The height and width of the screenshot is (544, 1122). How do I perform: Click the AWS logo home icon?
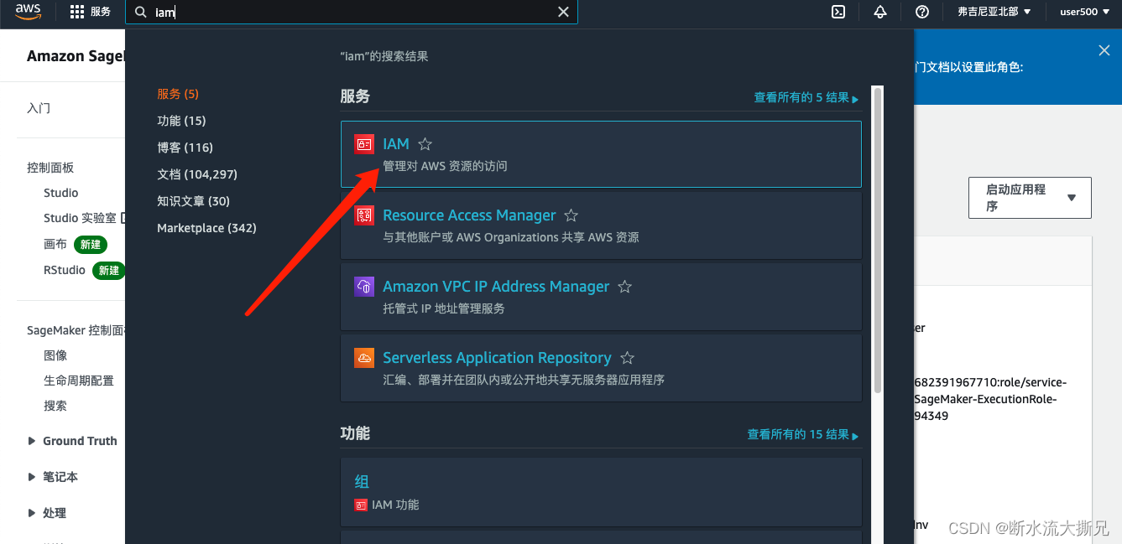[28, 12]
